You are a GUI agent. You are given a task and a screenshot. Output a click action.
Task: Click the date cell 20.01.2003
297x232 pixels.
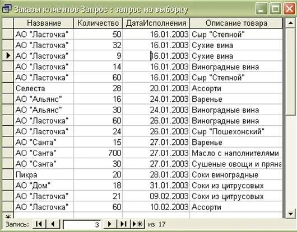click(156, 88)
